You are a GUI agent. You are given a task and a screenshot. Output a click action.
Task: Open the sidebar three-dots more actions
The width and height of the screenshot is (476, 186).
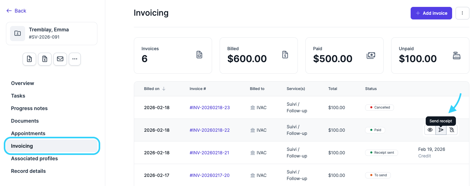point(75,59)
